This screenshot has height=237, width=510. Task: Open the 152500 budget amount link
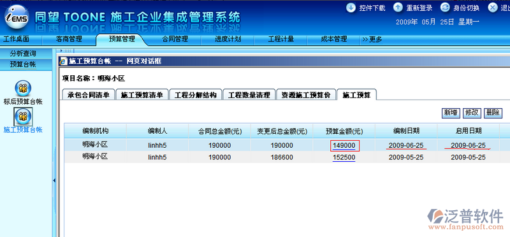tap(344, 157)
